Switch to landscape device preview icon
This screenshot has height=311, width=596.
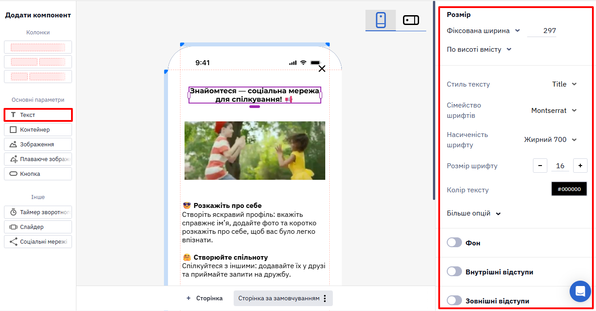(411, 20)
